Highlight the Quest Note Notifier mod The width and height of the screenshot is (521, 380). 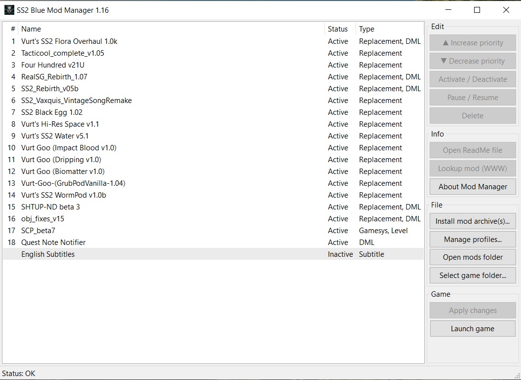coord(53,242)
